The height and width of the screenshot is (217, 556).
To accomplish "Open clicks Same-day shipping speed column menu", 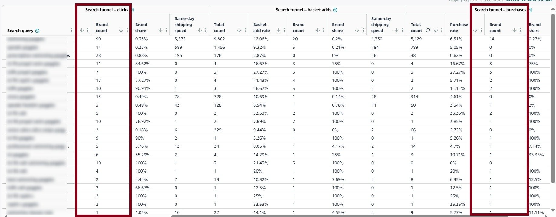I will click(206, 30).
